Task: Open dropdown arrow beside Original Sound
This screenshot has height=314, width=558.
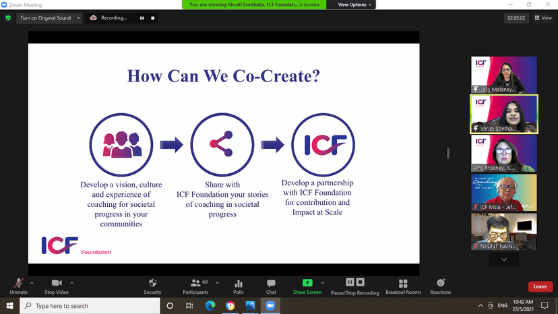Action: tap(79, 18)
